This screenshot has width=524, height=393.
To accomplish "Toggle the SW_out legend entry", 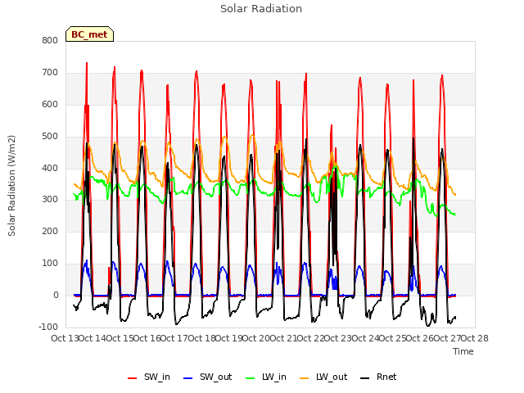I will click(207, 377).
